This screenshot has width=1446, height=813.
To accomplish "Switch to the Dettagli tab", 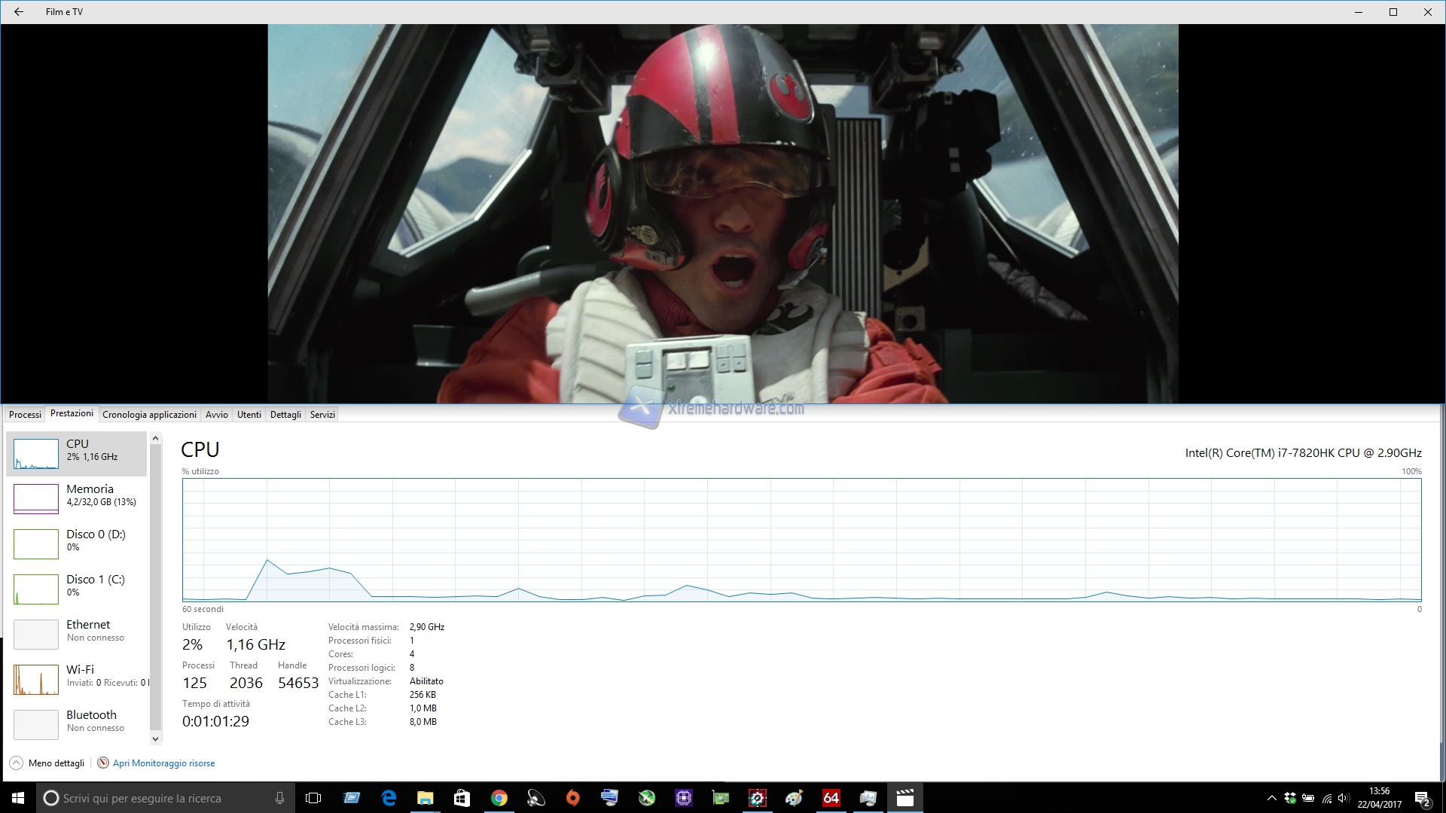I will click(x=285, y=415).
